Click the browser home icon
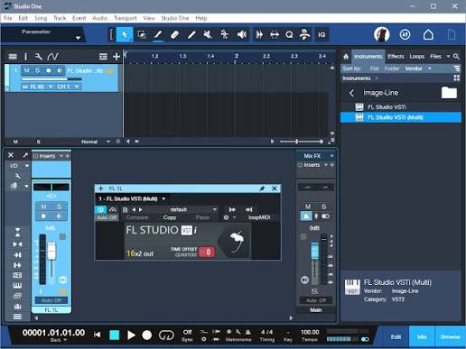The image size is (466, 349). click(346, 56)
